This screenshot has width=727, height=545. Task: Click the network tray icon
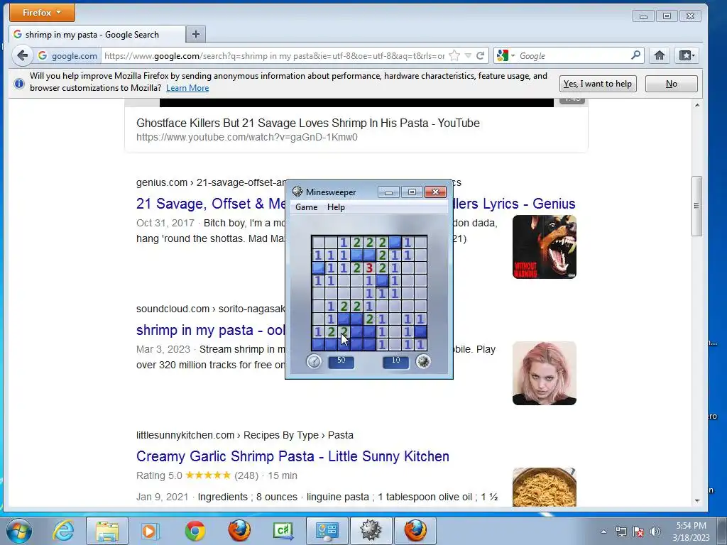(x=621, y=532)
